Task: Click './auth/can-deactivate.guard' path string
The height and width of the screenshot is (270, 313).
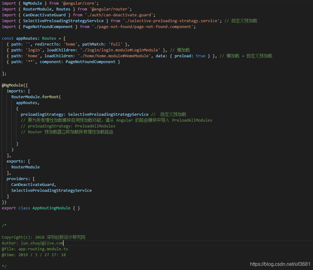Action: [x=119, y=15]
